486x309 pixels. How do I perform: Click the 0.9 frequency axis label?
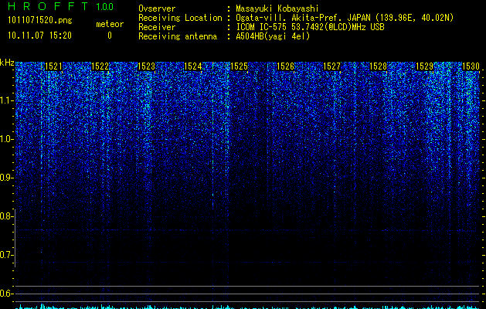pos(7,178)
